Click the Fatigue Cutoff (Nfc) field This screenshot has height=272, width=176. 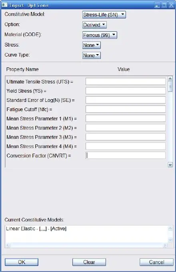pos(126,109)
